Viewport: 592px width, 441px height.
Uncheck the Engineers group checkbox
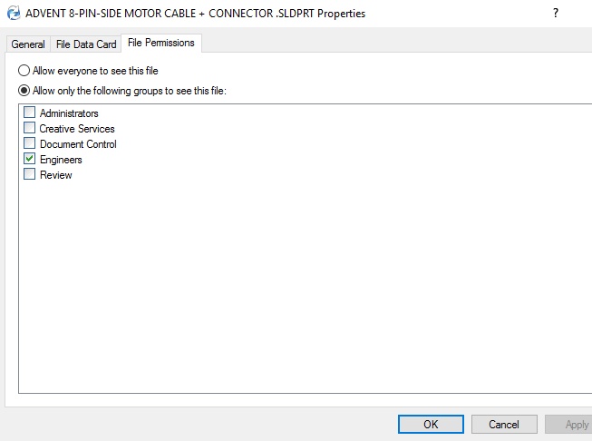[29, 159]
